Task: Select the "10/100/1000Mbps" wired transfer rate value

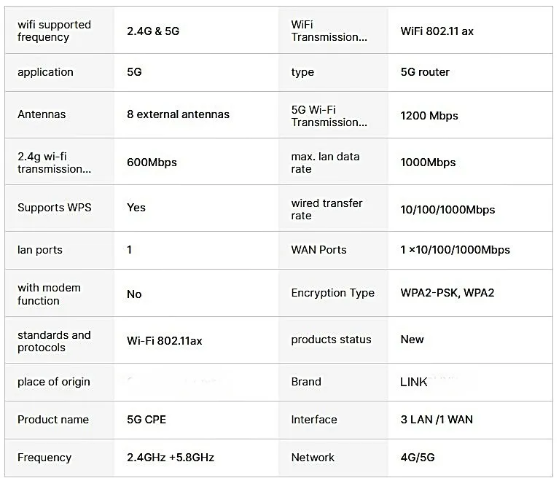Action: 447,210
